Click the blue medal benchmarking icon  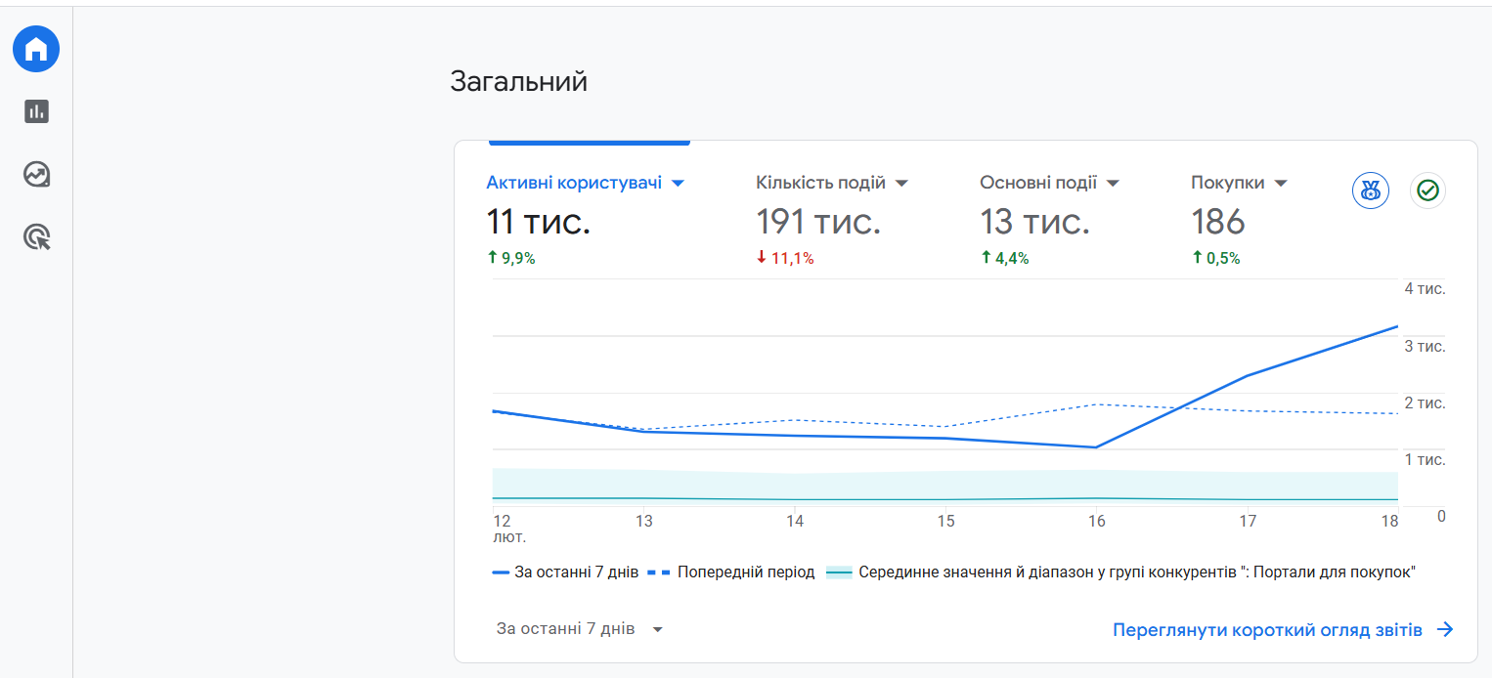(x=1371, y=190)
